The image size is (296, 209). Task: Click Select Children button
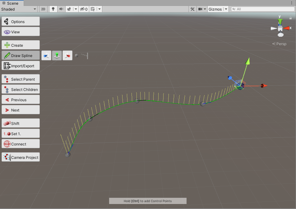21,89
